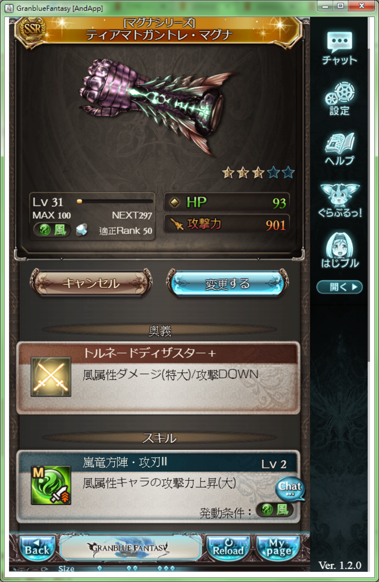Image resolution: width=379 pixels, height=582 pixels.
Task: Open the 設定 gear settings icon
Action: click(339, 99)
